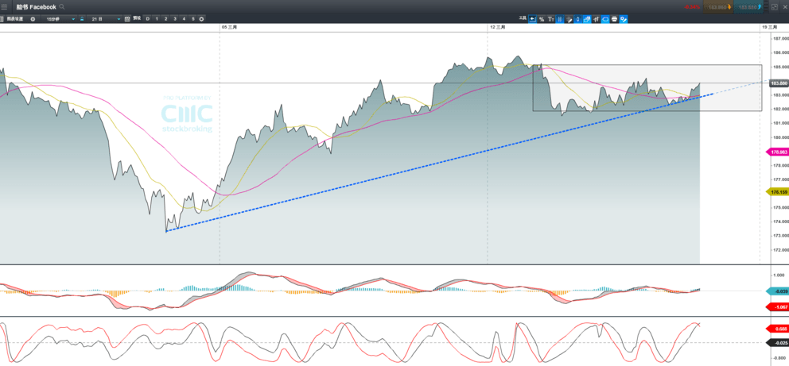This screenshot has width=789, height=366.
Task: Select the bar chart indicator icon
Action: point(597,19)
